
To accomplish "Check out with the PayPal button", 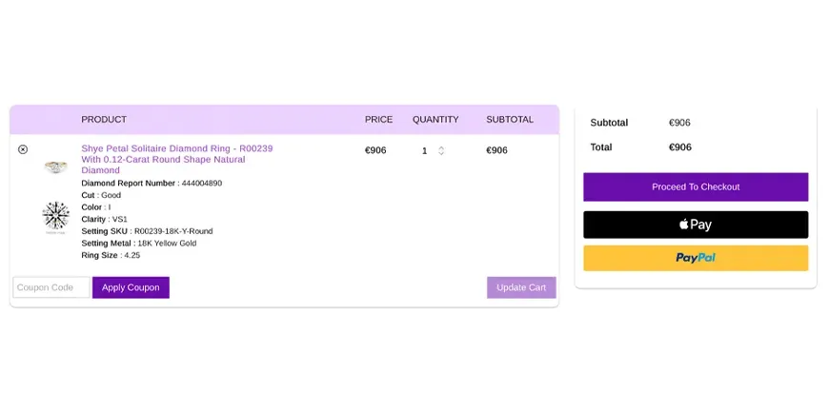I will tap(696, 258).
